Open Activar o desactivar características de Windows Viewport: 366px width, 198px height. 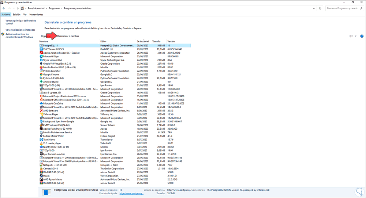coord(19,36)
